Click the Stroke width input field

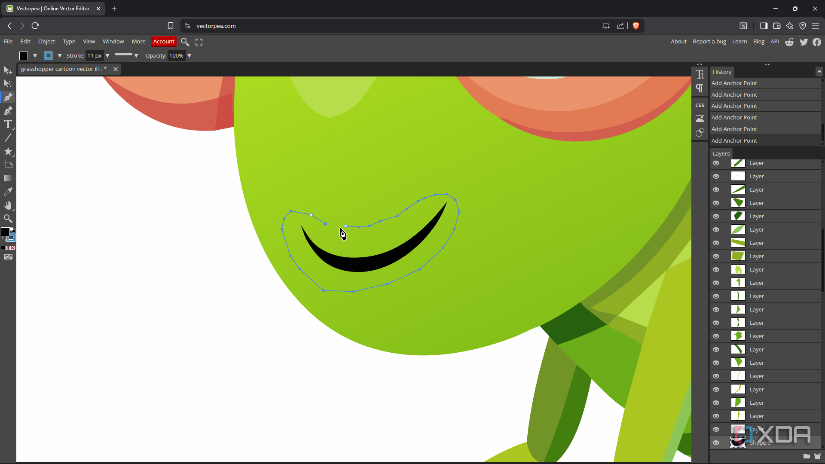(95, 56)
